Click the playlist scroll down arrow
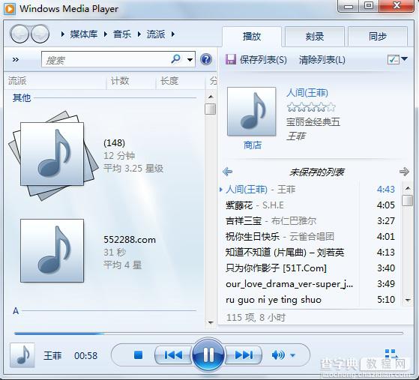This screenshot has width=419, height=380. [x=408, y=300]
